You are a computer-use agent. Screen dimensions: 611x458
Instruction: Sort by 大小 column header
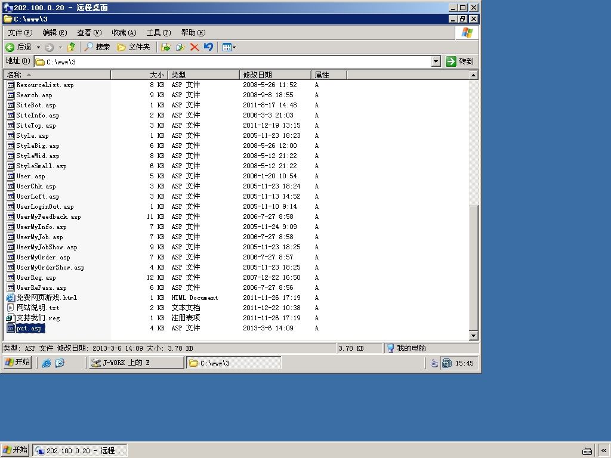tap(139, 75)
